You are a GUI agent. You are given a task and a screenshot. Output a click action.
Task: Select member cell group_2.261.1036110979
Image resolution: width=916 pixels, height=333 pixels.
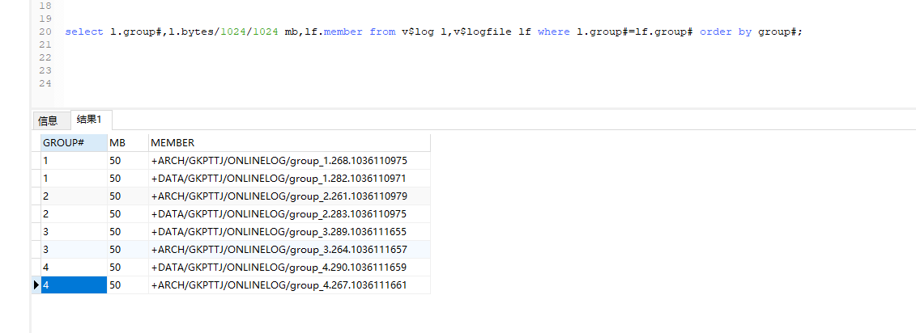[289, 196]
